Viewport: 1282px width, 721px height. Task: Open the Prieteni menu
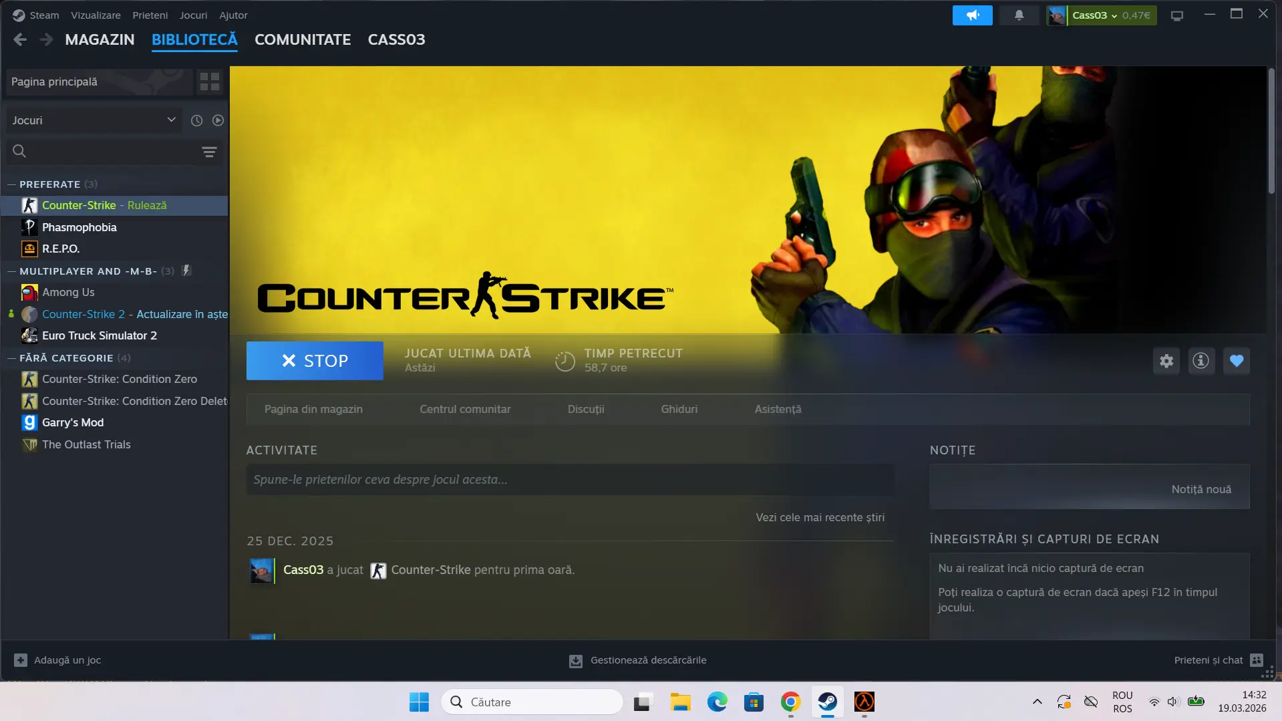click(x=150, y=15)
